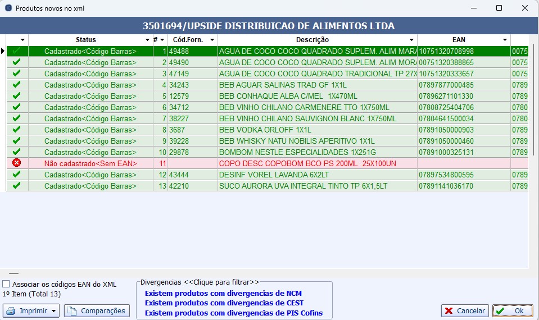Viewport: 539px width, 320px height.
Task: Click the app icon in the title bar
Action: (8, 8)
